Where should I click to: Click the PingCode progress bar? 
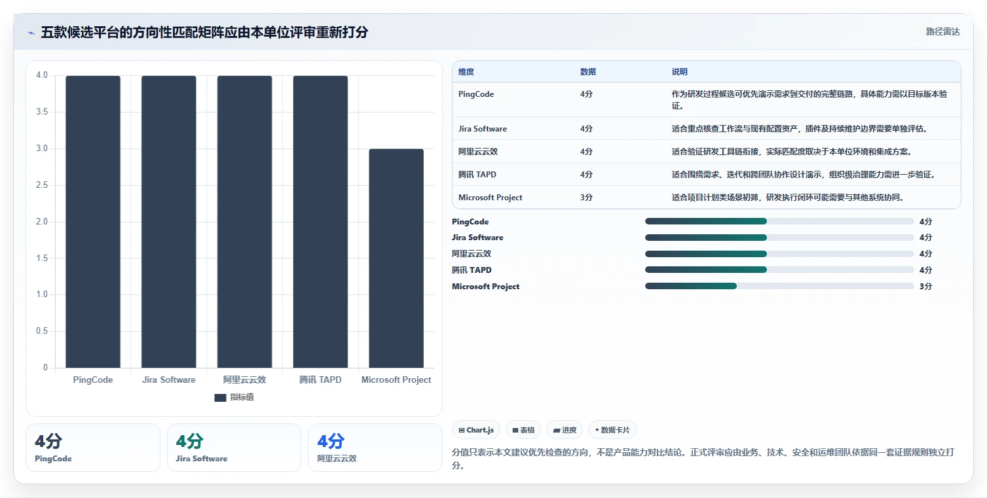[779, 221]
